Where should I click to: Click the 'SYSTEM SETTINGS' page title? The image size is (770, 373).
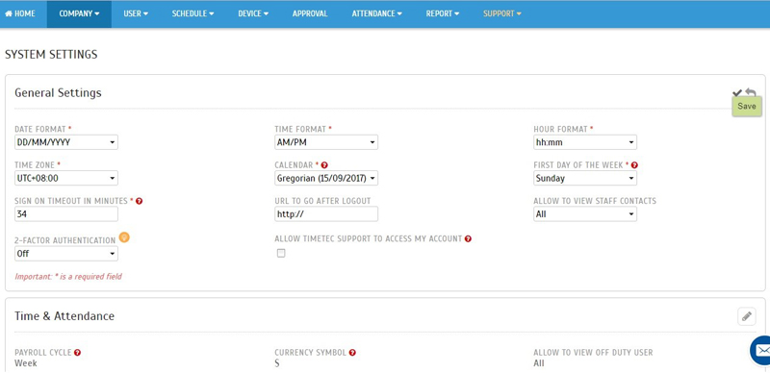(51, 55)
